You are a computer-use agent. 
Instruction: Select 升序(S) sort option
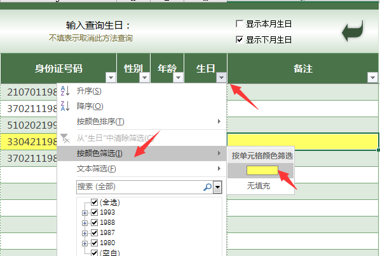(x=142, y=91)
